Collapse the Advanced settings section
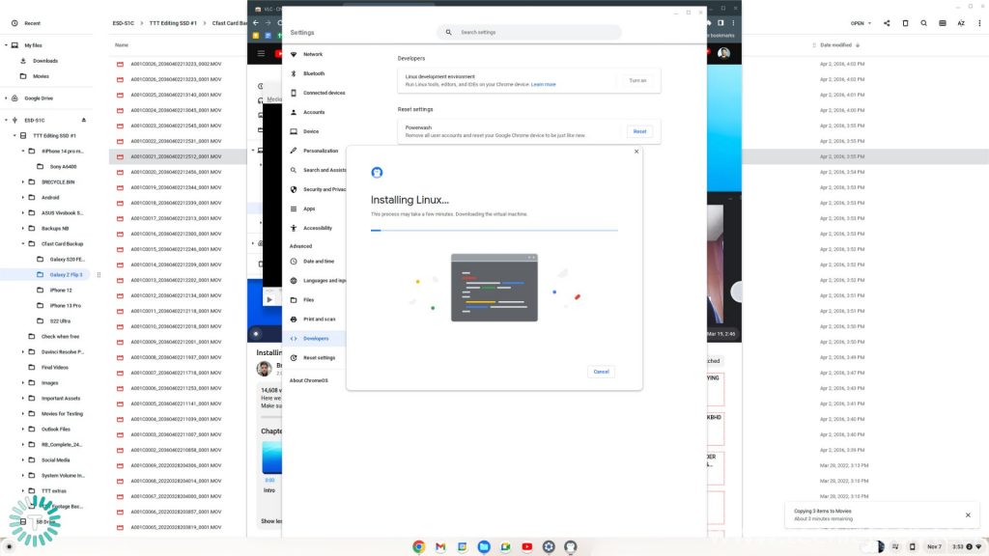Image resolution: width=989 pixels, height=556 pixels. click(300, 246)
